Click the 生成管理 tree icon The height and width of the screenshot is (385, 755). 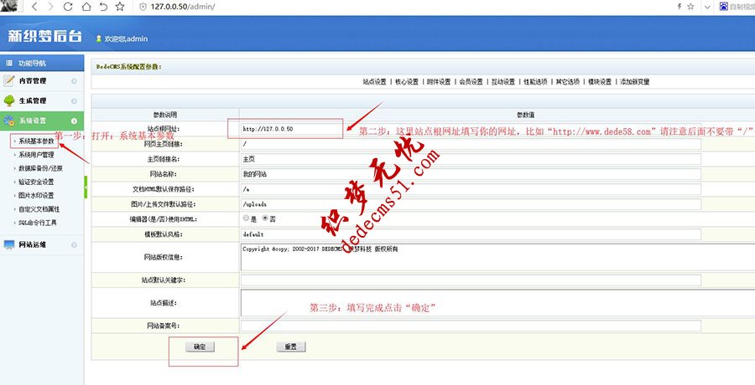click(9, 100)
